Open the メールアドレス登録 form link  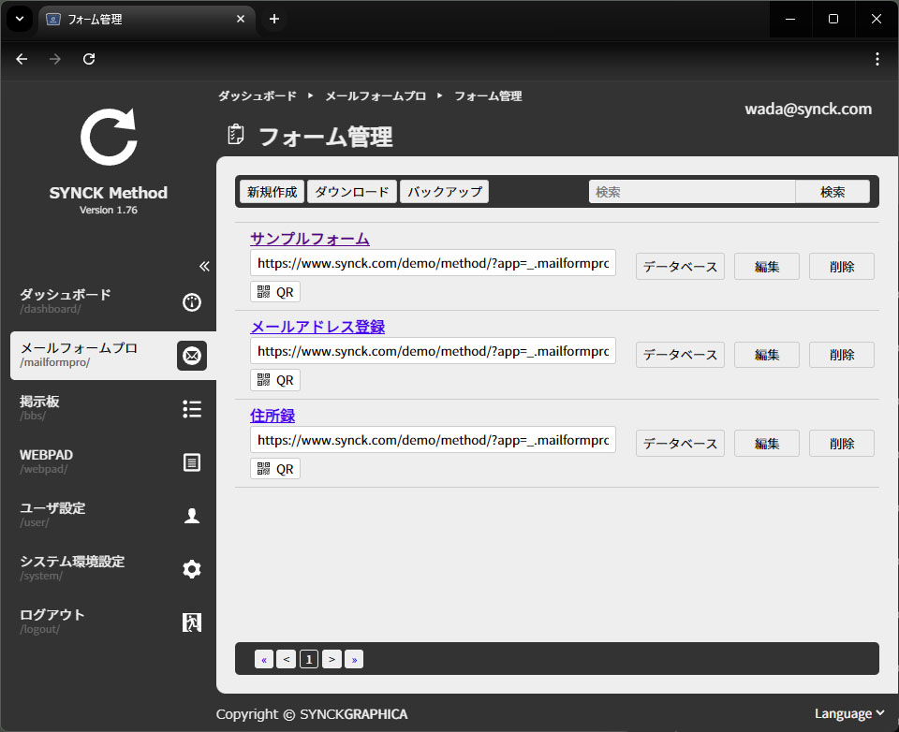pyautogui.click(x=317, y=327)
